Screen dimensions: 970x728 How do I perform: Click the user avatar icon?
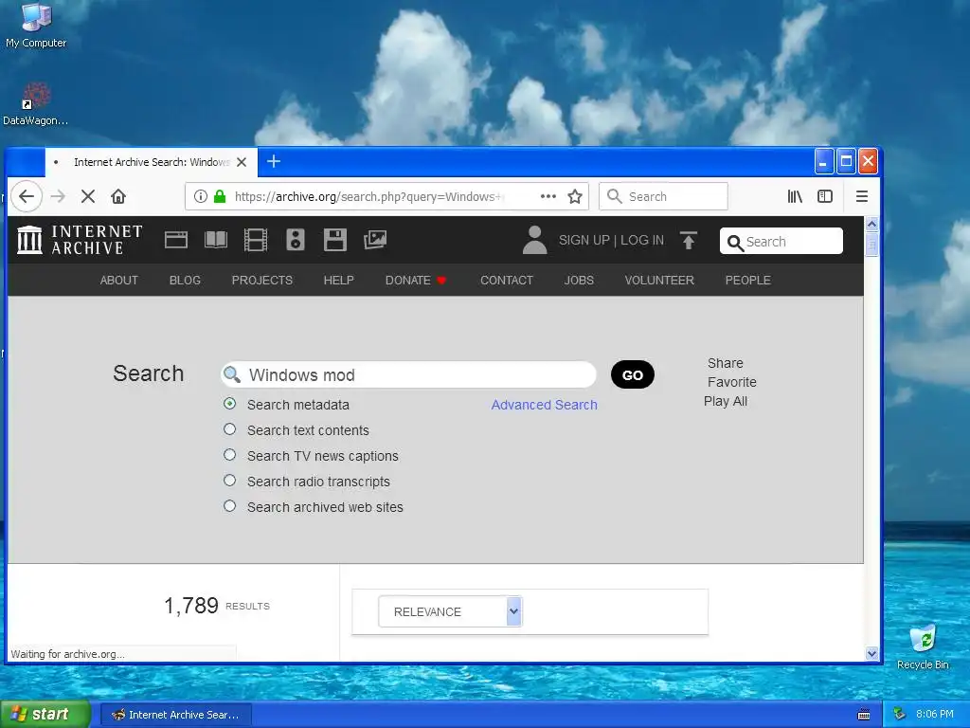pos(534,240)
